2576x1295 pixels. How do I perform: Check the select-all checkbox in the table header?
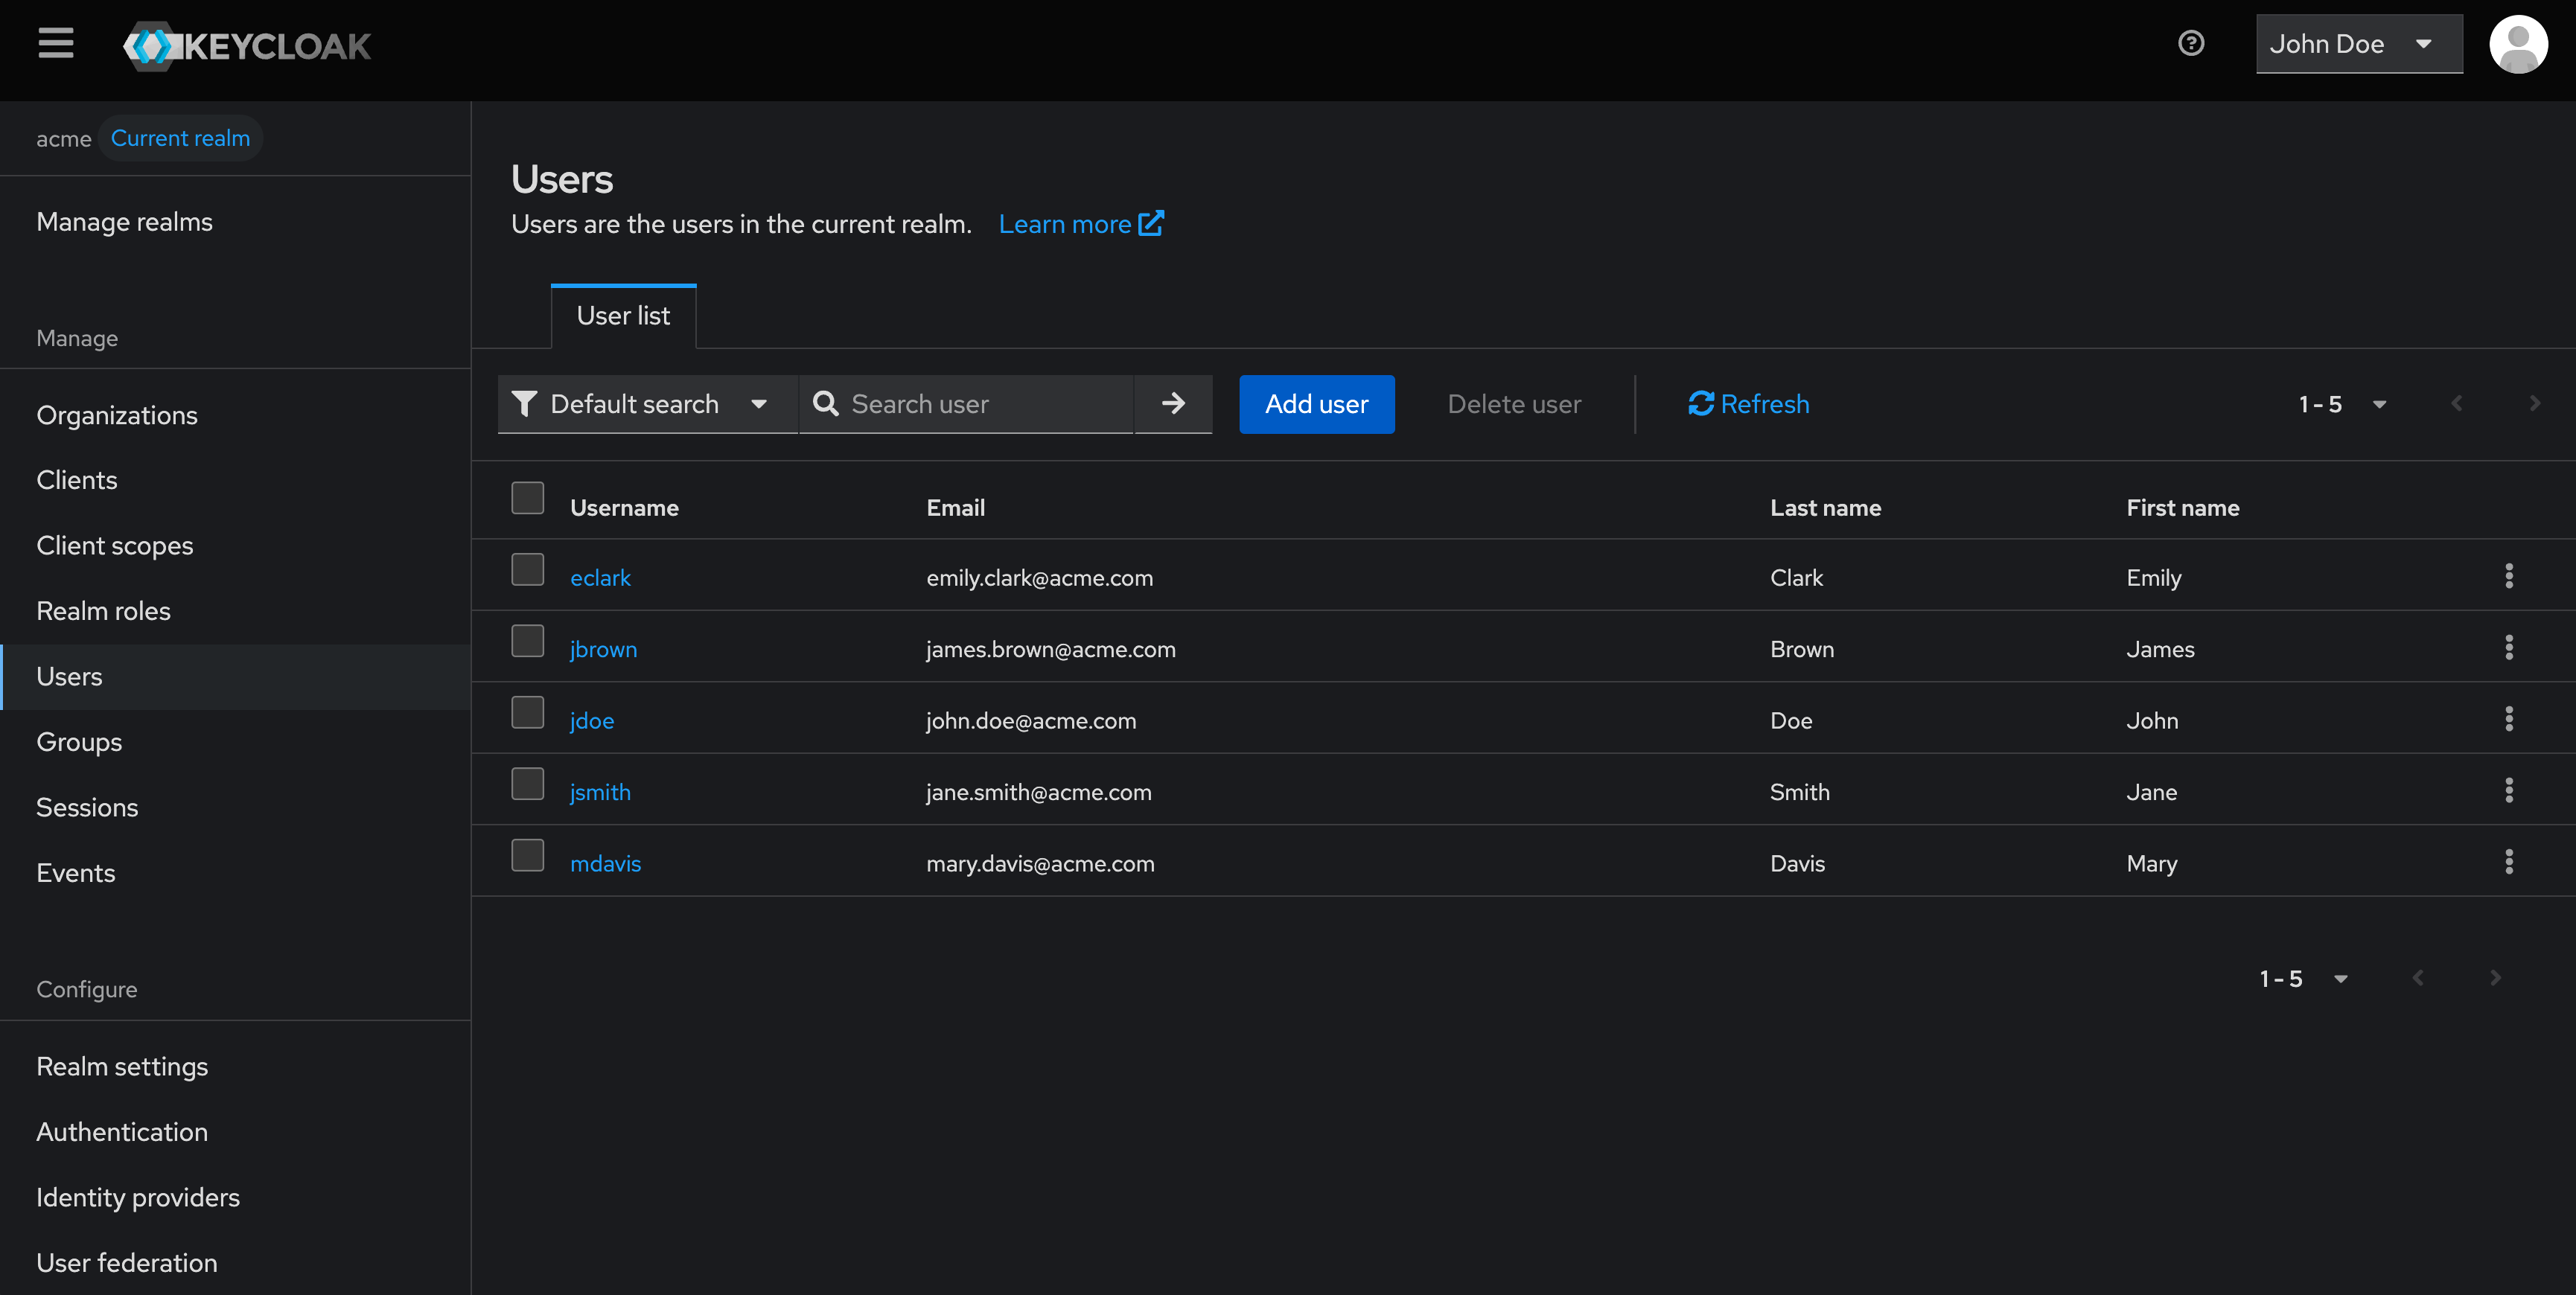click(x=527, y=497)
